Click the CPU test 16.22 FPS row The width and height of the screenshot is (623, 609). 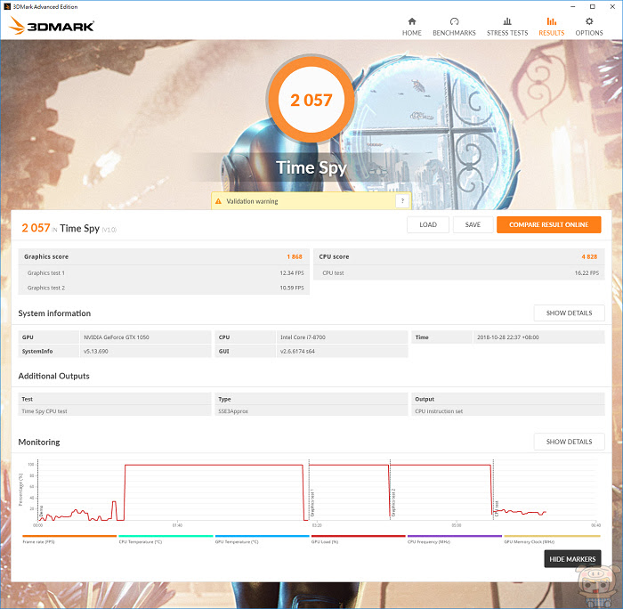coord(459,272)
